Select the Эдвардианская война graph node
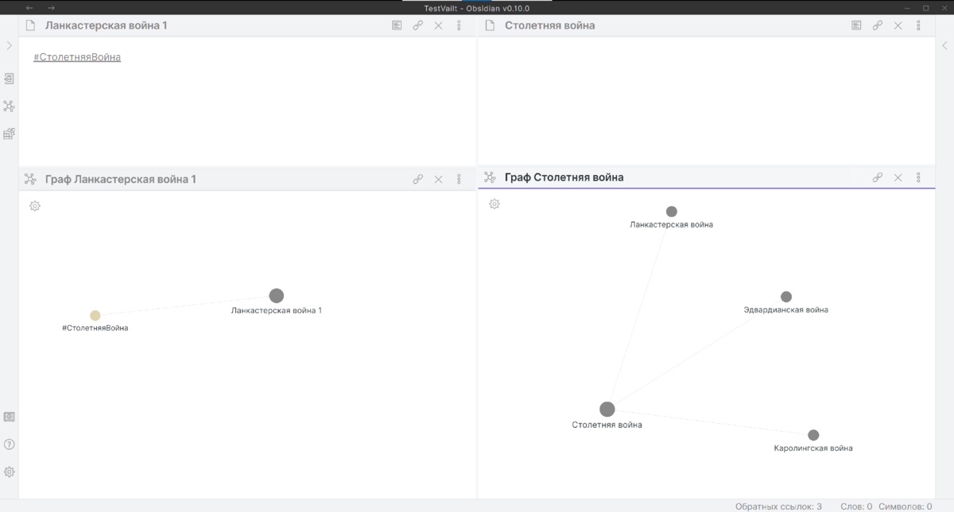 pyautogui.click(x=786, y=297)
